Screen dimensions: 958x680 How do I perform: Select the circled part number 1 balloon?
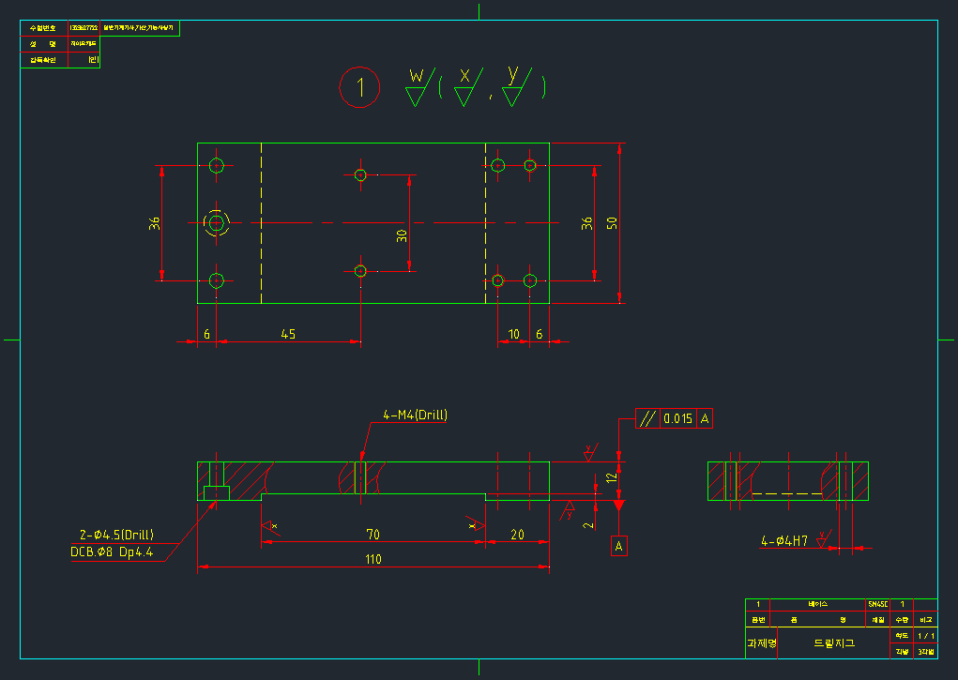[360, 87]
